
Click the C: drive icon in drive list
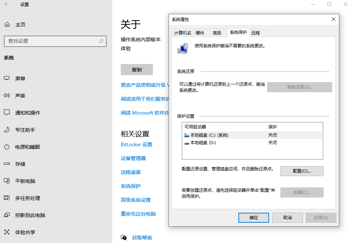(186, 135)
